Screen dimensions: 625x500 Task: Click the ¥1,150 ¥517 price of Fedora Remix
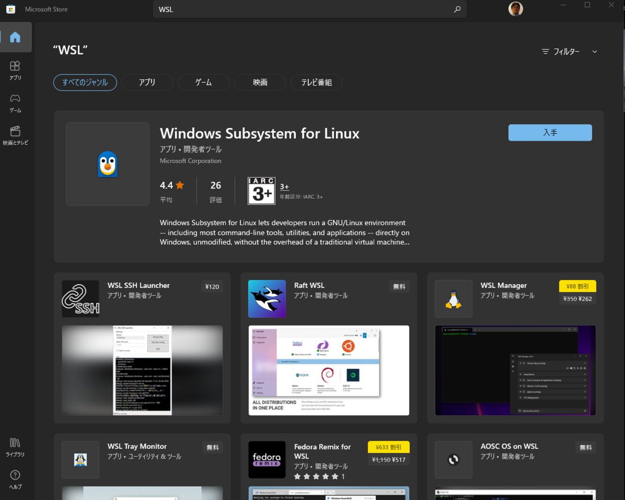388,460
